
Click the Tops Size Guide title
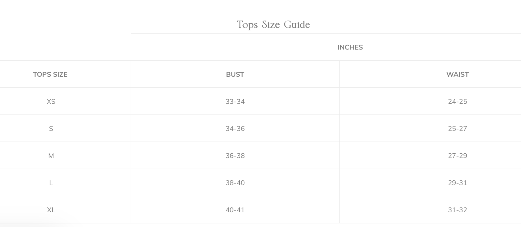coord(273,25)
